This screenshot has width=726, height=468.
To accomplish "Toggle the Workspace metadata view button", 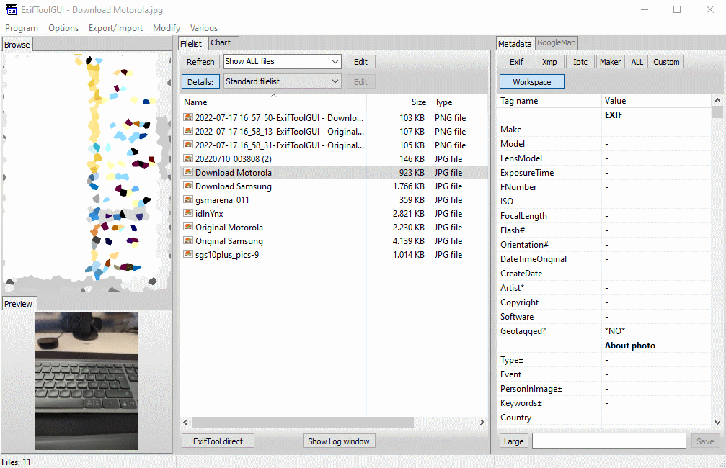I will (531, 82).
